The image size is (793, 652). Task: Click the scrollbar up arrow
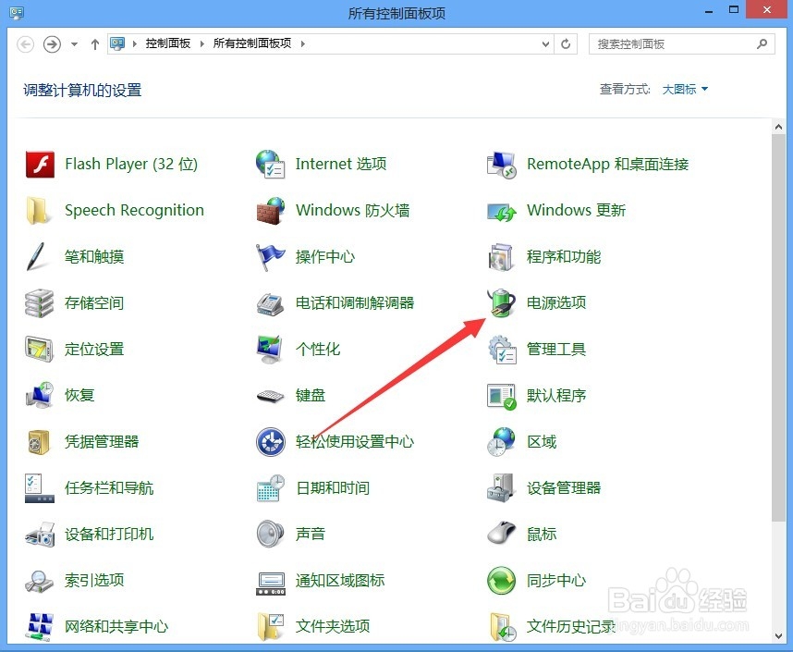pyautogui.click(x=778, y=128)
